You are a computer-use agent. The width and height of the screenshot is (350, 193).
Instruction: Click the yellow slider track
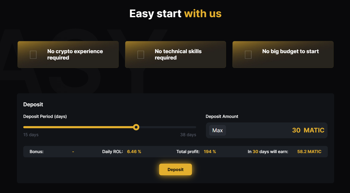click(79, 127)
